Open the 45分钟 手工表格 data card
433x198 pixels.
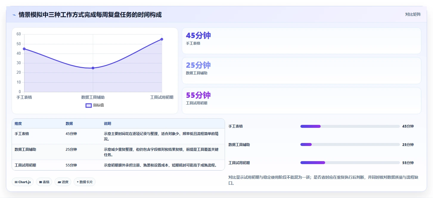[x=301, y=41]
